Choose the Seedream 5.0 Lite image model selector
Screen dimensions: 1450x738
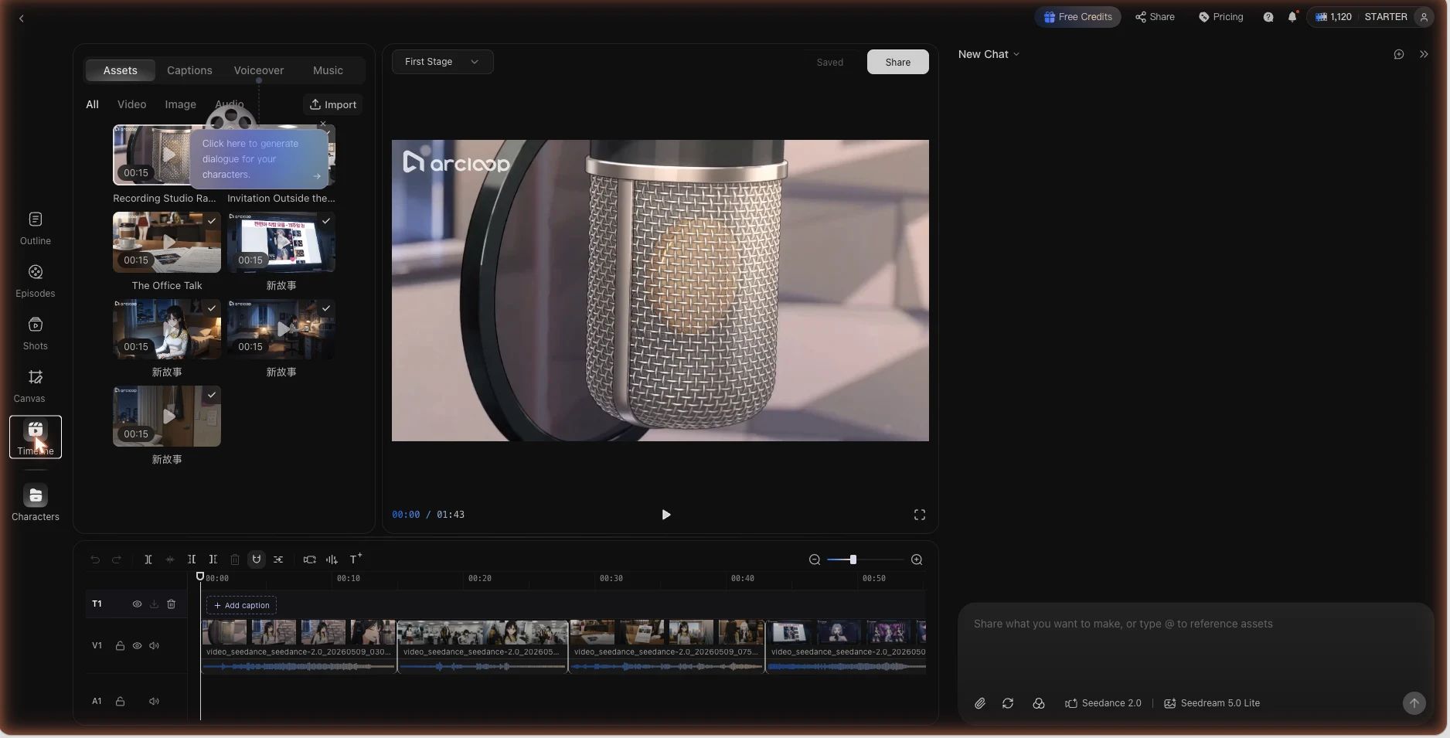coord(1212,703)
